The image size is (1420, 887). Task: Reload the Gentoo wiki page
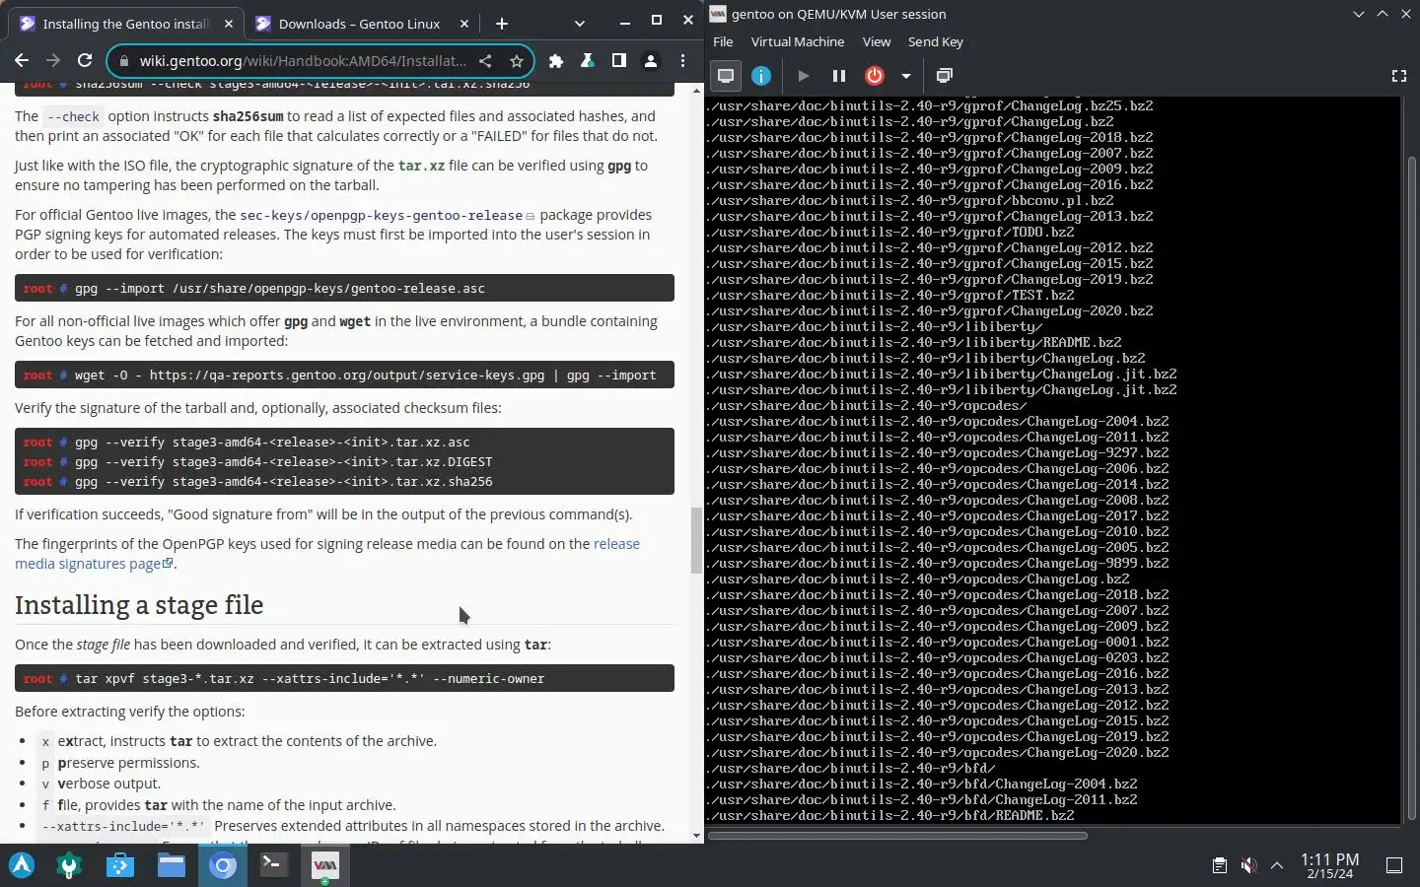pos(85,61)
